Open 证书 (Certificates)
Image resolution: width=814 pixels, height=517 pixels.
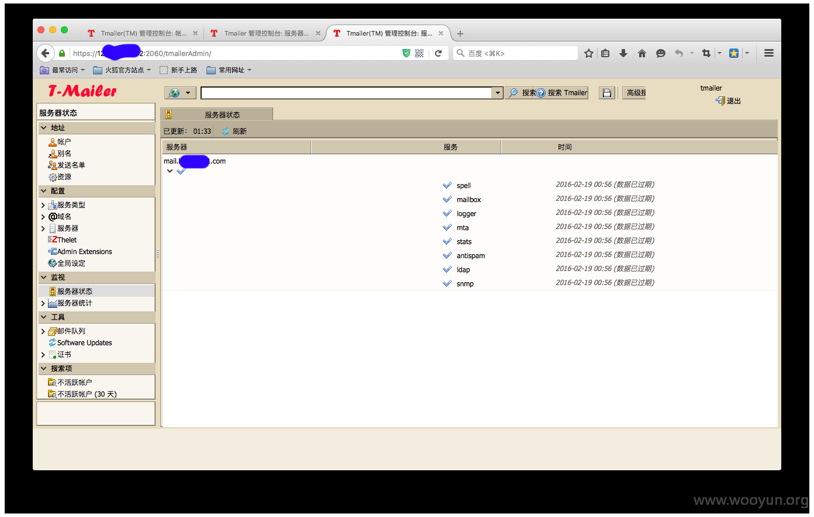[x=59, y=355]
